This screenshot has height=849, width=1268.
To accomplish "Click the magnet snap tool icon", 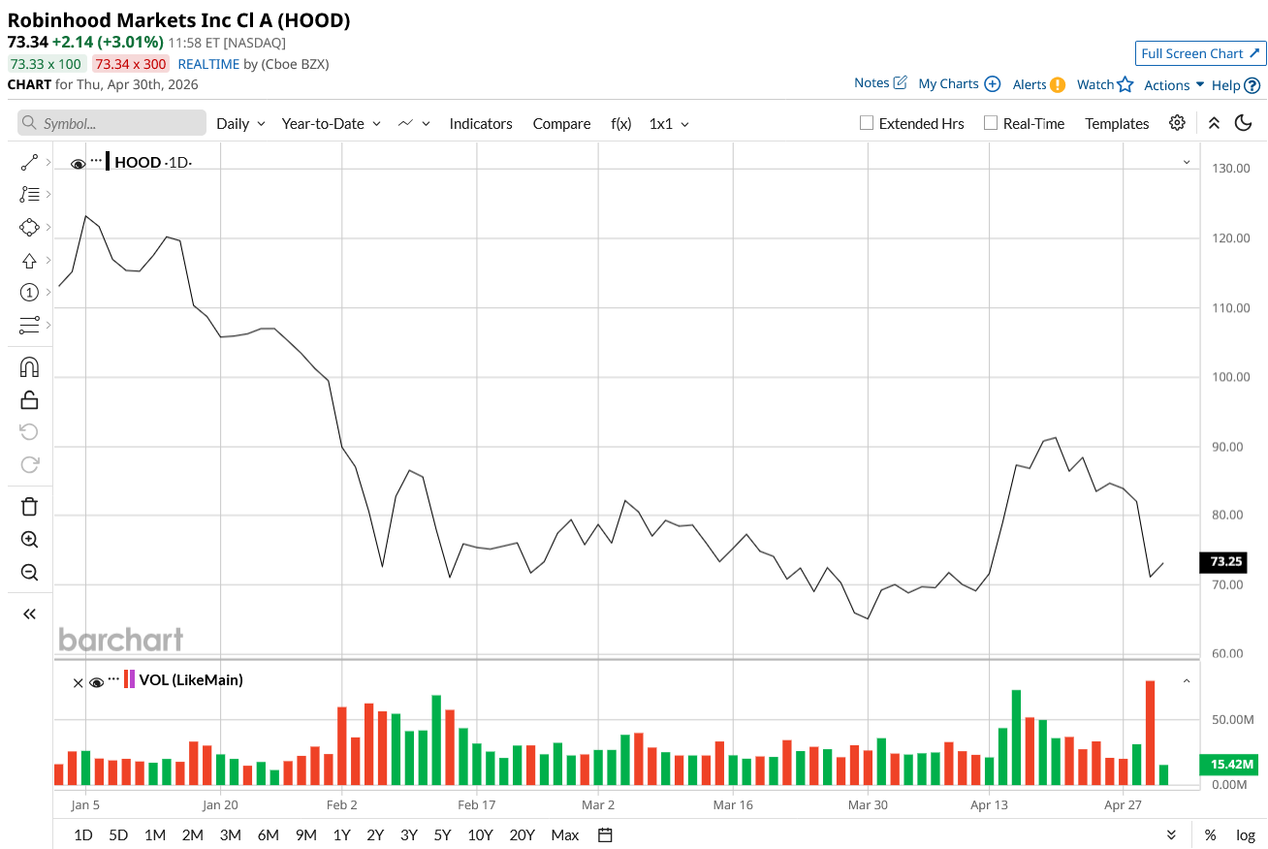I will pos(29,367).
